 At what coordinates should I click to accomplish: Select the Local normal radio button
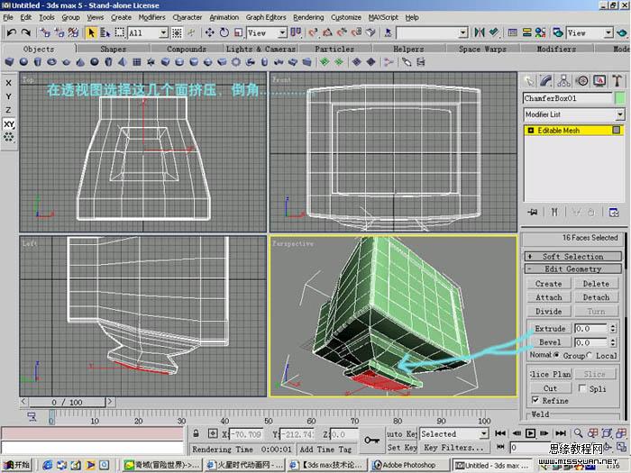click(x=590, y=355)
